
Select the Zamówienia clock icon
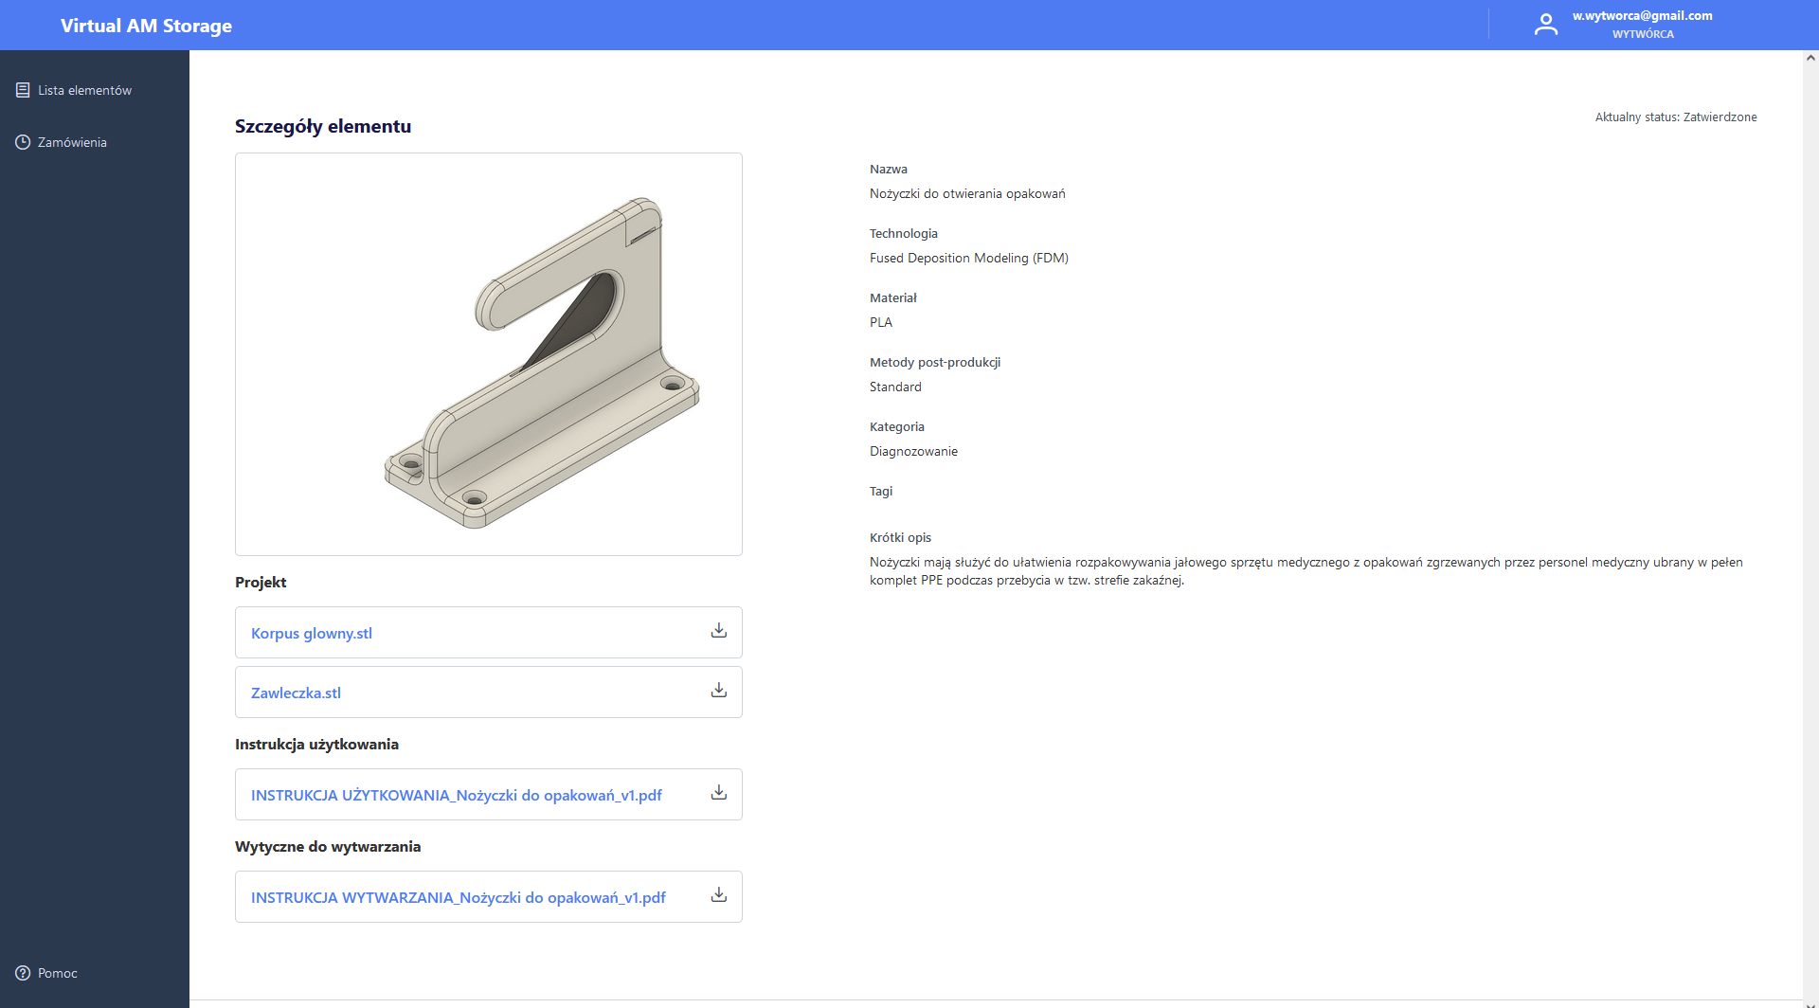click(x=23, y=142)
